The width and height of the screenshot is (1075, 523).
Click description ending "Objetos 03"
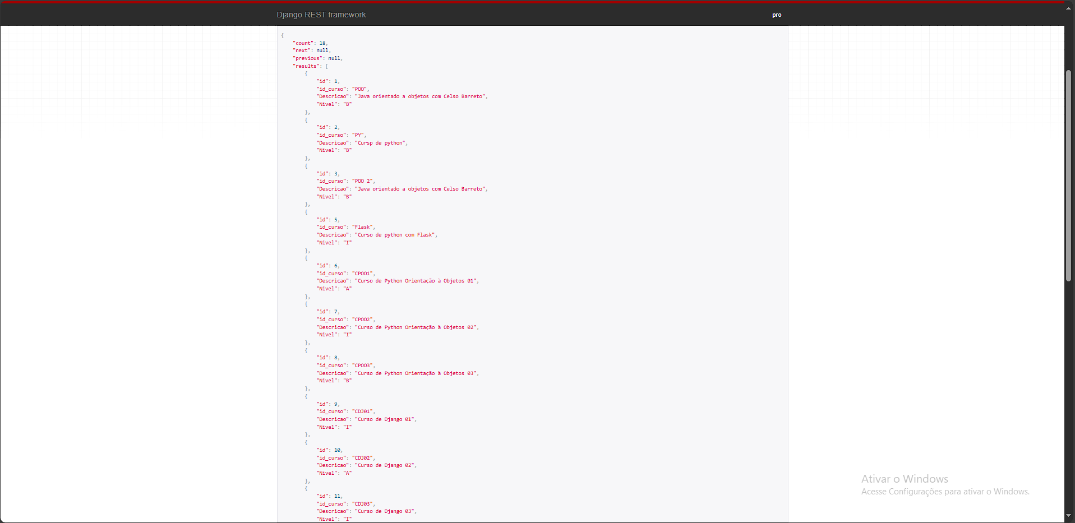tap(416, 373)
